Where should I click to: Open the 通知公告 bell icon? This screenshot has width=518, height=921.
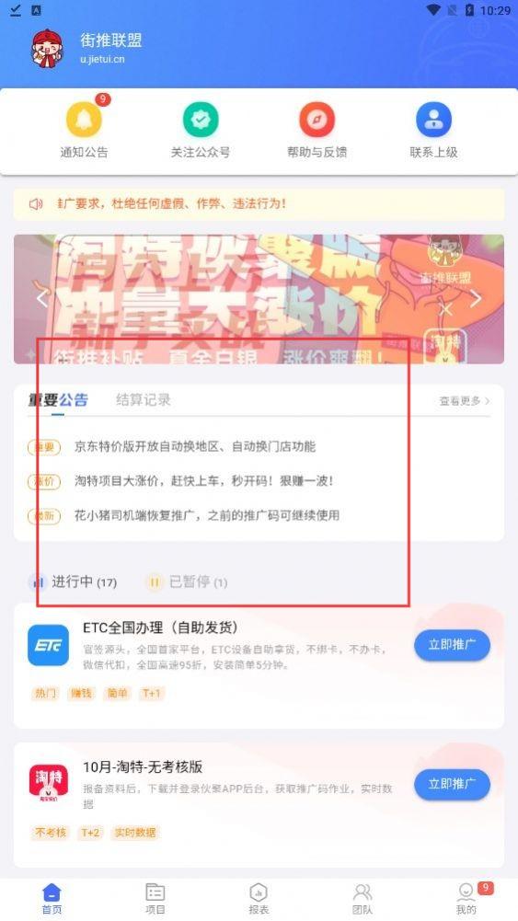point(84,120)
